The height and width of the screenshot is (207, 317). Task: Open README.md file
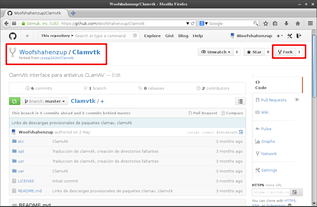point(30,191)
